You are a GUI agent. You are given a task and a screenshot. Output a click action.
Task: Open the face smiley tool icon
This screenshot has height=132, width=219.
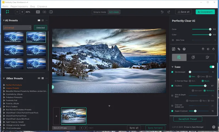pos(184,49)
